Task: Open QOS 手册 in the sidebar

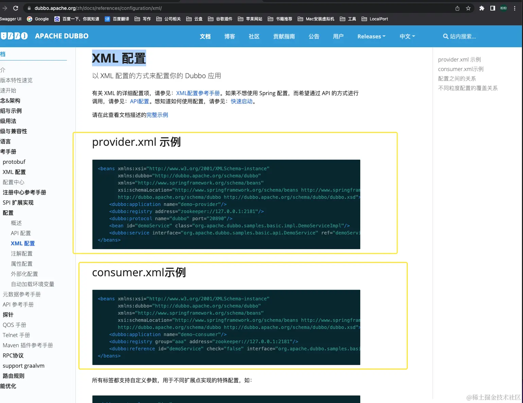Action: click(x=14, y=325)
